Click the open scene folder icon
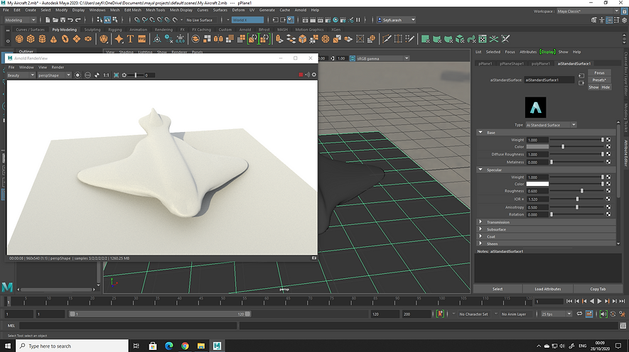This screenshot has width=629, height=352. [x=55, y=20]
